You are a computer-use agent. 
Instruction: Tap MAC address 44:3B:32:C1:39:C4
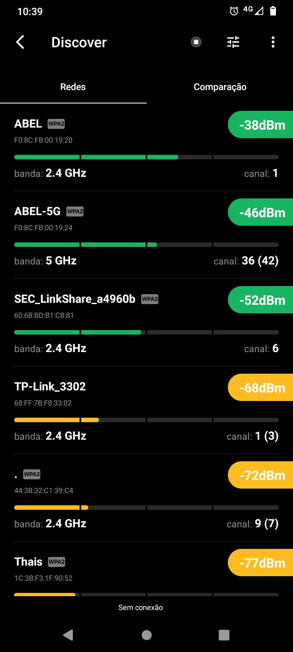(x=44, y=491)
